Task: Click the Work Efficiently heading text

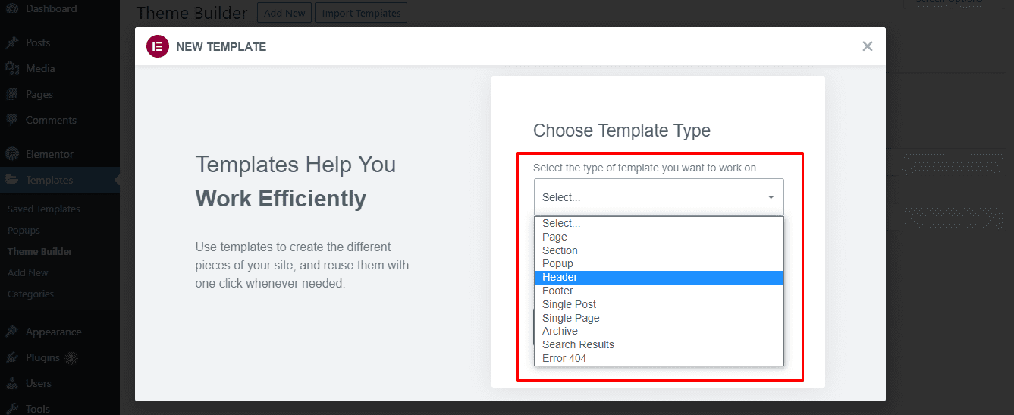Action: click(281, 199)
